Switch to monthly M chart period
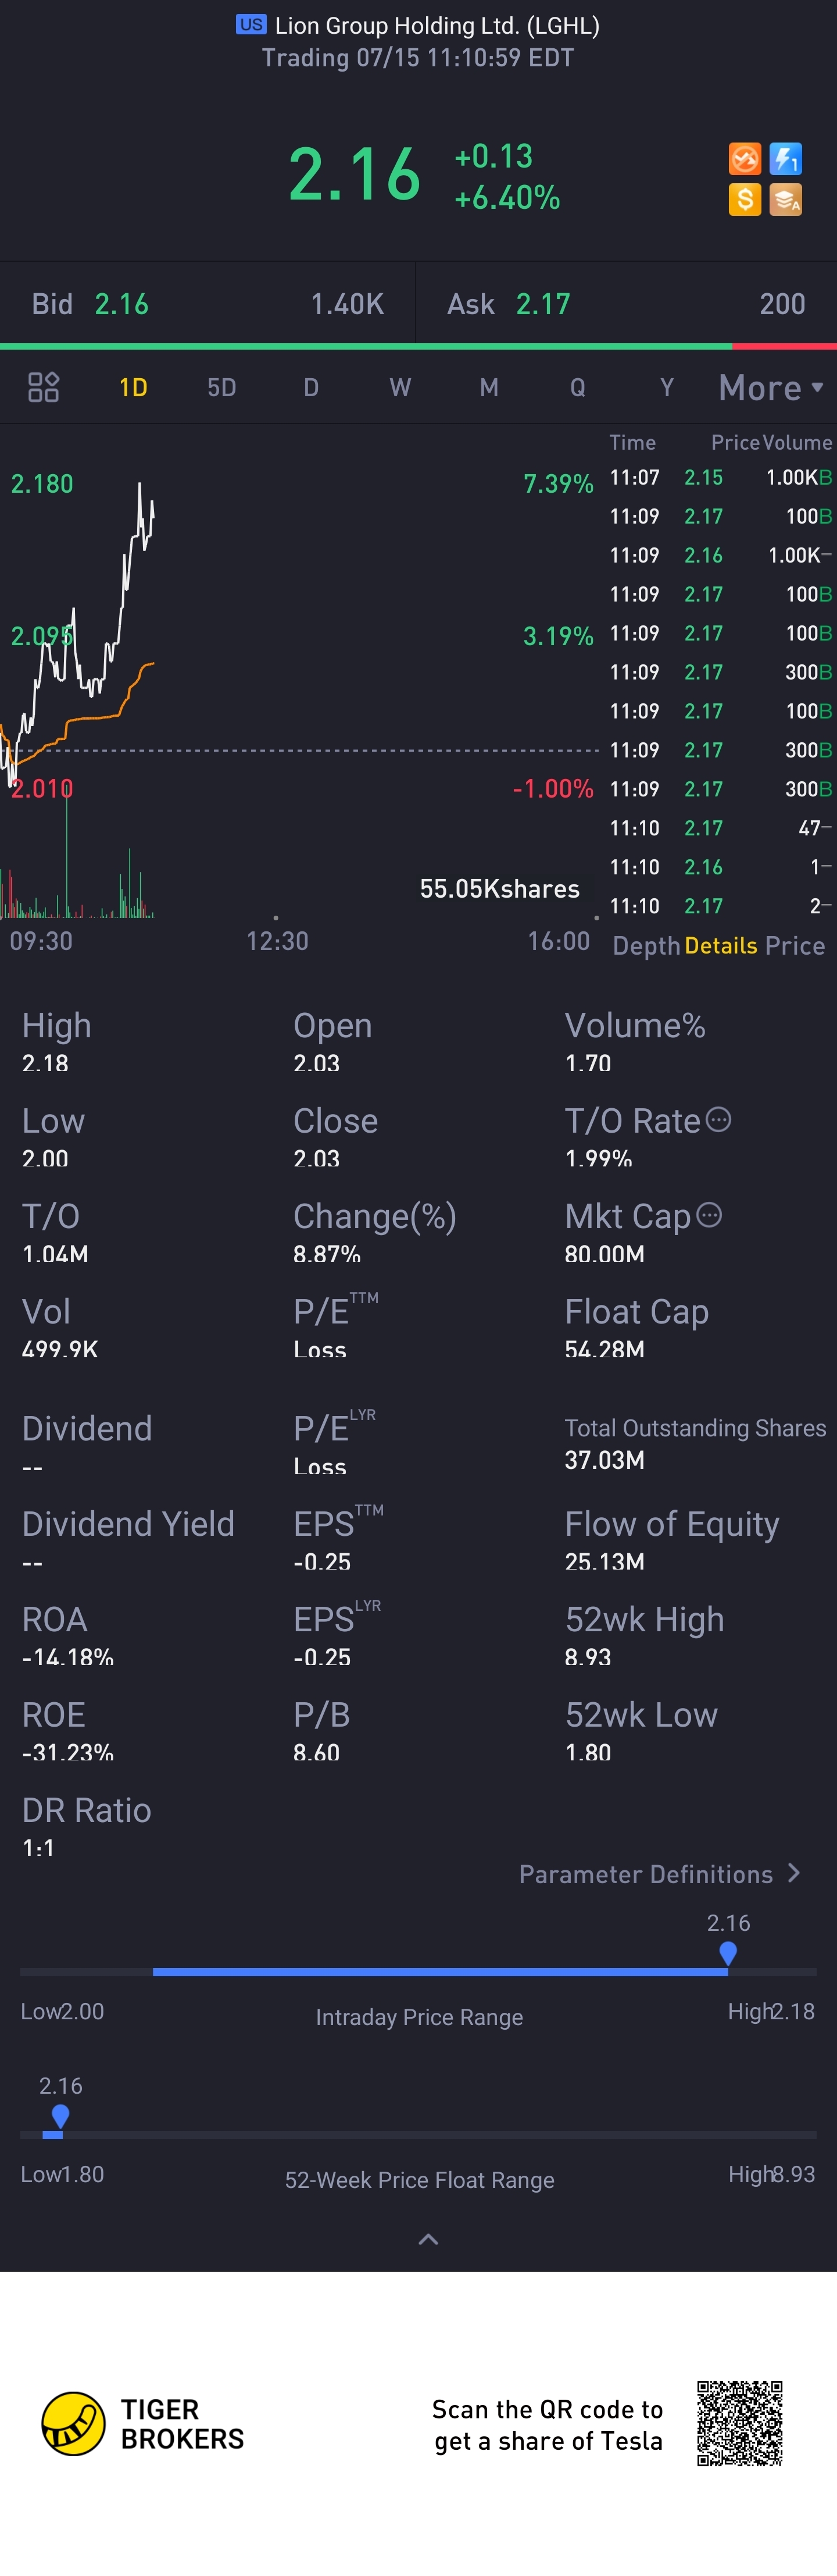 (x=488, y=388)
